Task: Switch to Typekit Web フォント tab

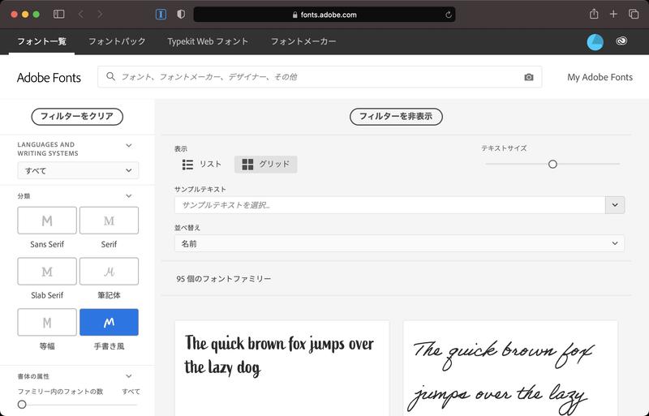Action: pyautogui.click(x=208, y=41)
